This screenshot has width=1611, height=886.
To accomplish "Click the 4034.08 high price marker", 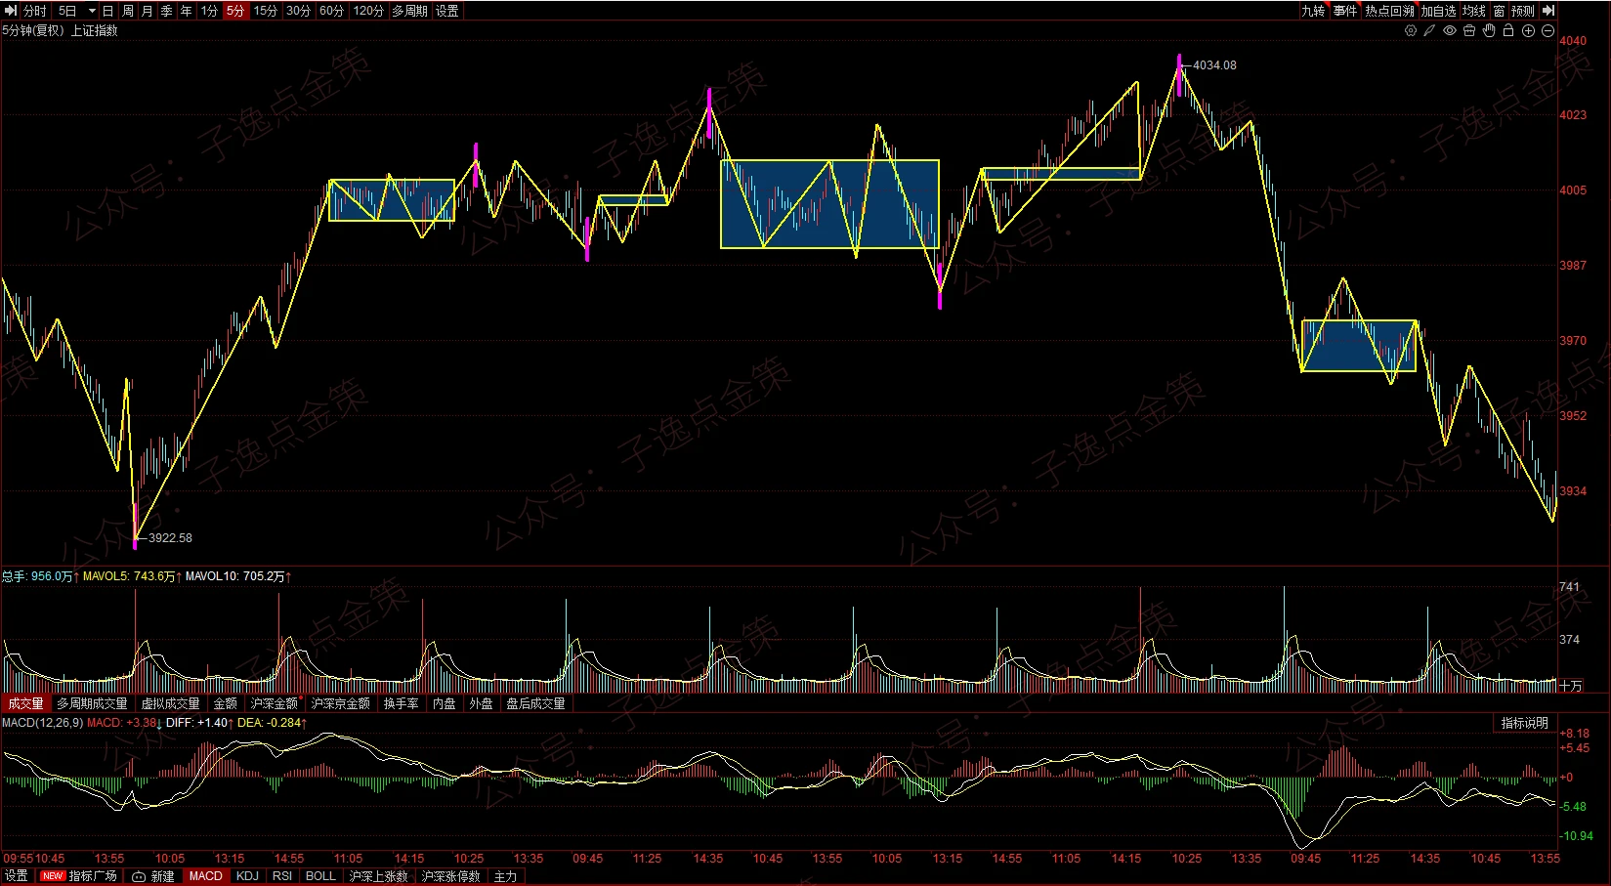I will point(1213,65).
